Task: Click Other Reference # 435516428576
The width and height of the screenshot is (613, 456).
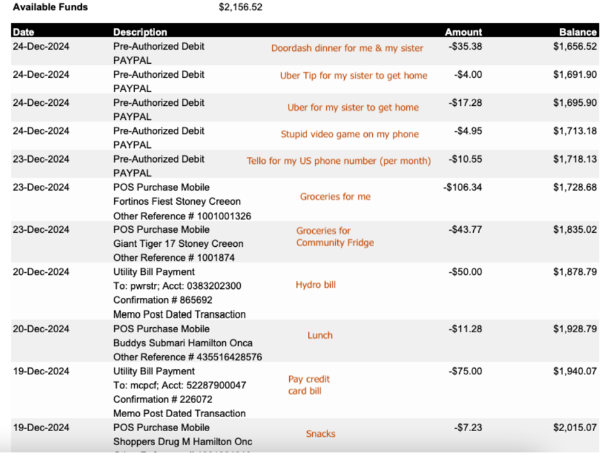Action: coord(187,357)
